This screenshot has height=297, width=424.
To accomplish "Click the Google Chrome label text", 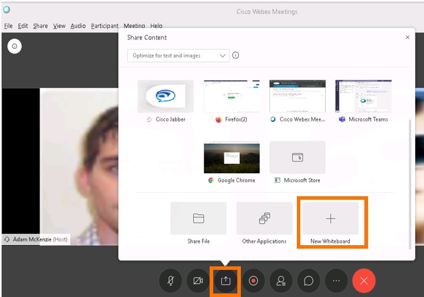I will (x=236, y=180).
